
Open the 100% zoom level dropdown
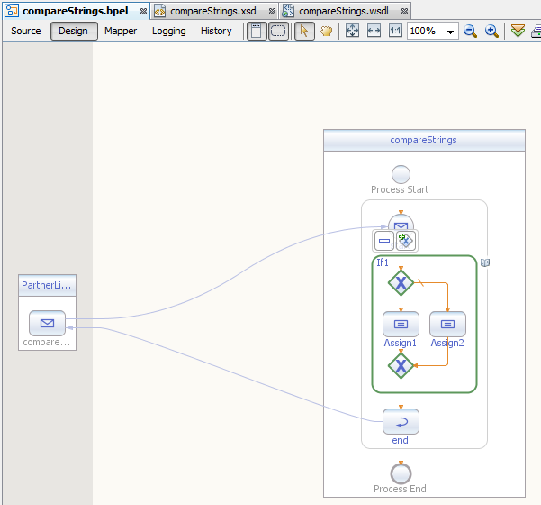[451, 32]
